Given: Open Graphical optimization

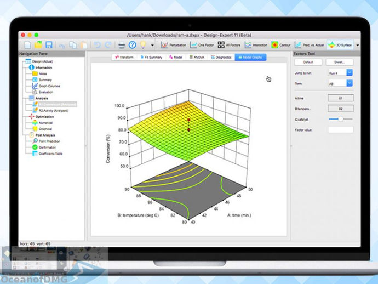Looking at the screenshot, I should (x=42, y=129).
